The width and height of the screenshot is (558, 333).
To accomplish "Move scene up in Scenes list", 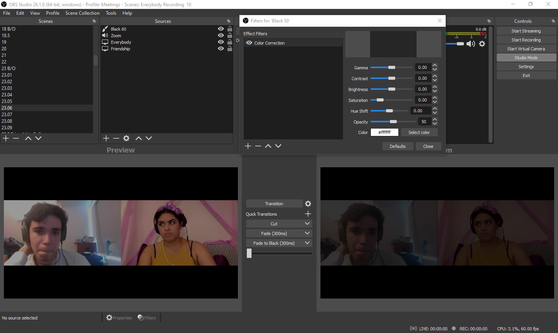I will click(x=28, y=138).
